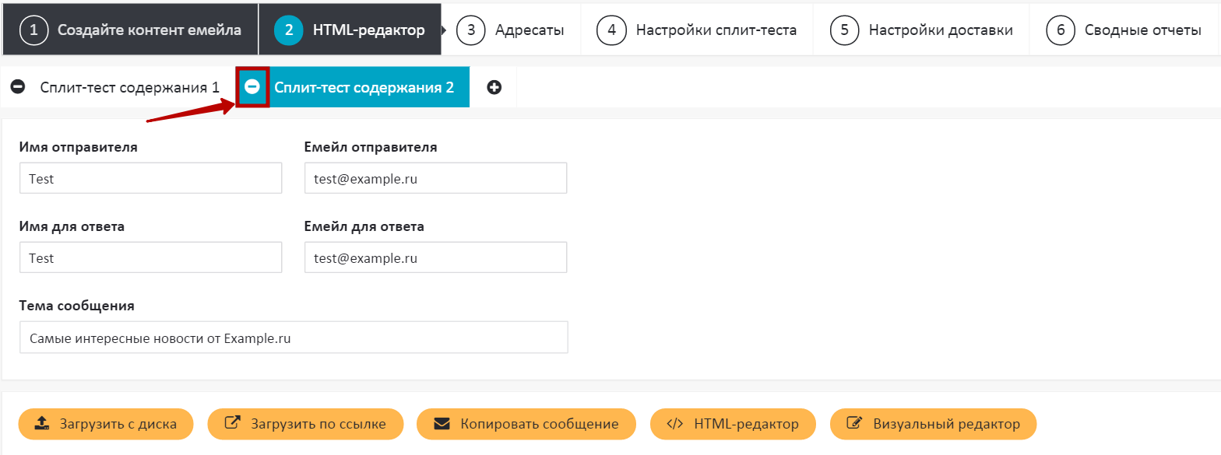Switch to step 5 Настройки доставки

click(922, 30)
